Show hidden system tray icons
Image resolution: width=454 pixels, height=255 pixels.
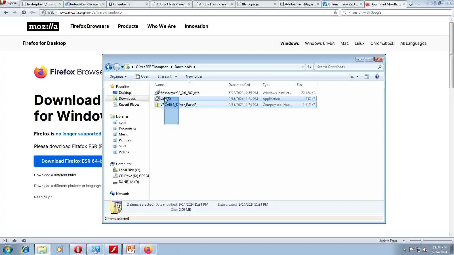[405, 250]
